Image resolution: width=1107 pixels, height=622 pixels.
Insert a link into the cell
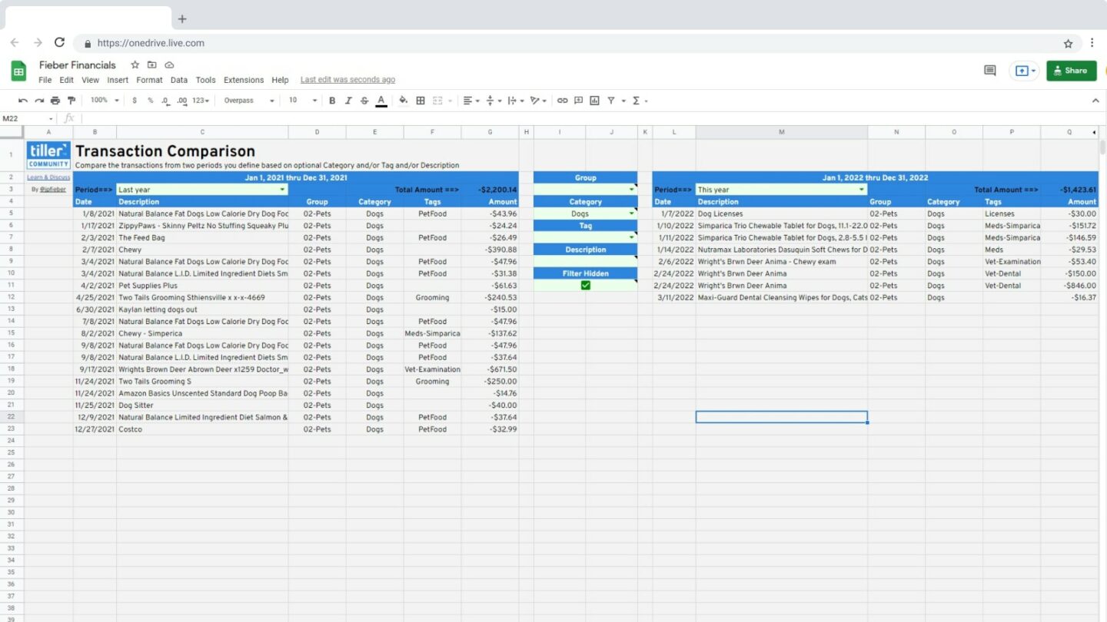click(561, 101)
